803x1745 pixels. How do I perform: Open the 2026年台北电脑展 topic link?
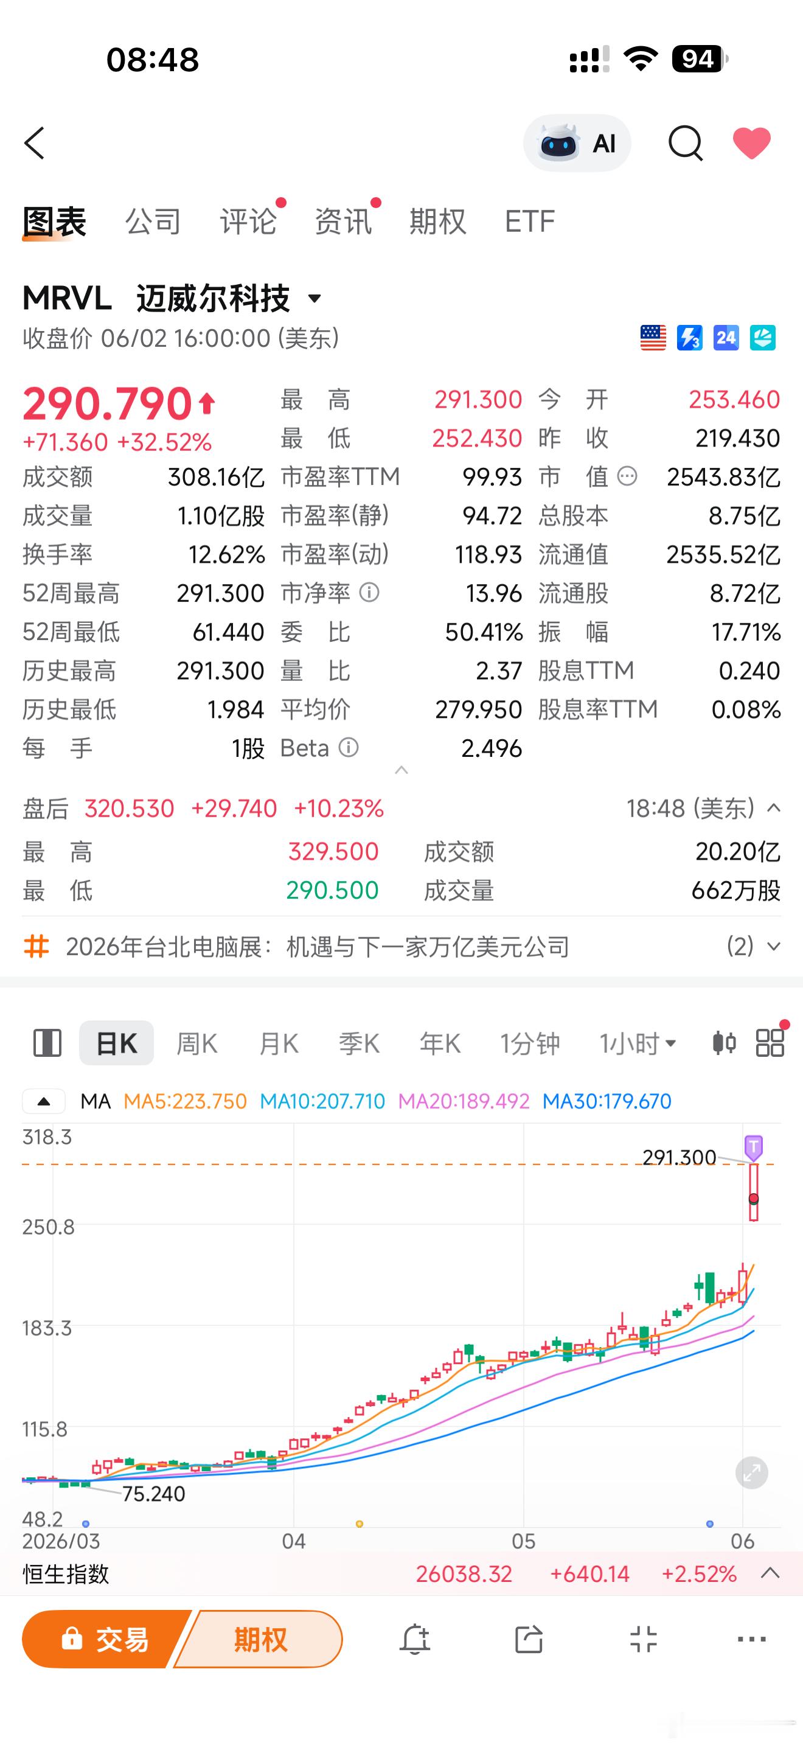pyautogui.click(x=318, y=946)
